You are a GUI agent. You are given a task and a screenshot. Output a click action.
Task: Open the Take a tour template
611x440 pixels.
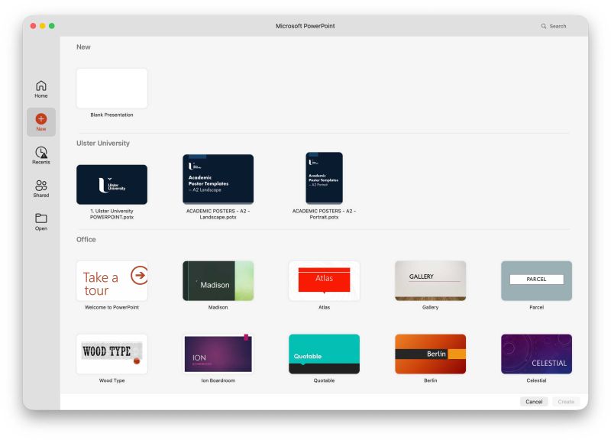coord(112,281)
